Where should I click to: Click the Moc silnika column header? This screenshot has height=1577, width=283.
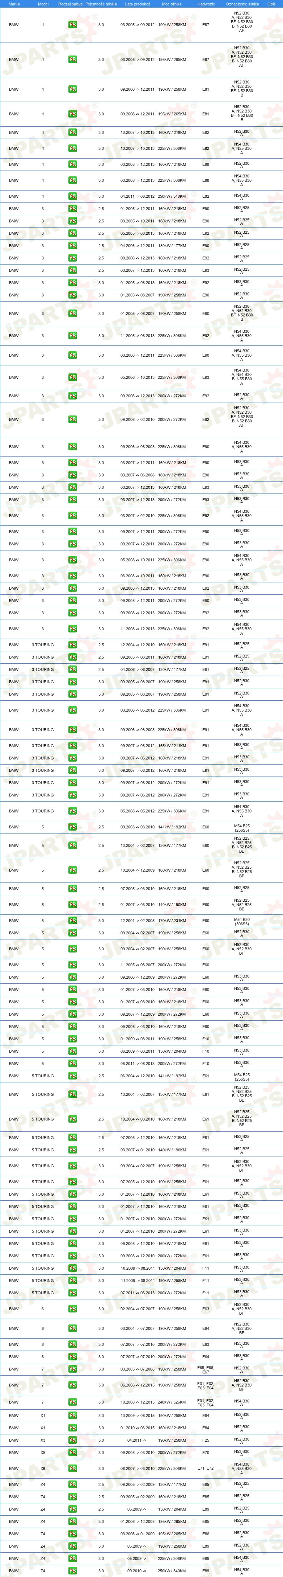(x=172, y=4)
